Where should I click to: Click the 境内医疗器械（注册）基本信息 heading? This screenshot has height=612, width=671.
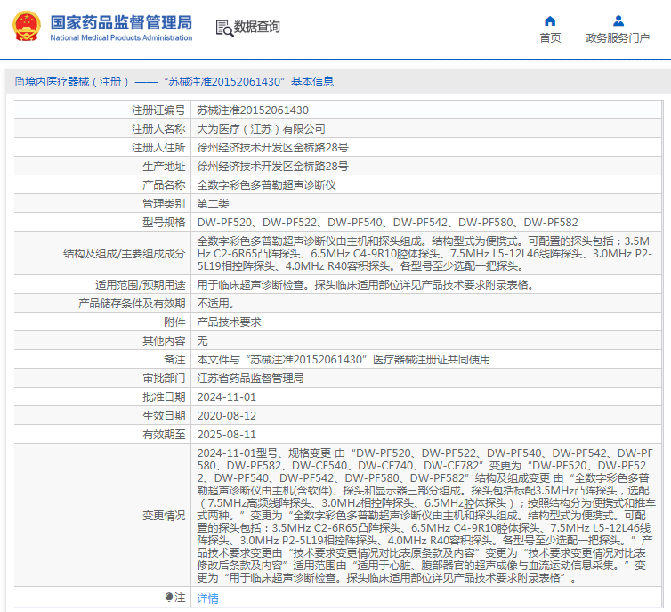click(x=179, y=81)
